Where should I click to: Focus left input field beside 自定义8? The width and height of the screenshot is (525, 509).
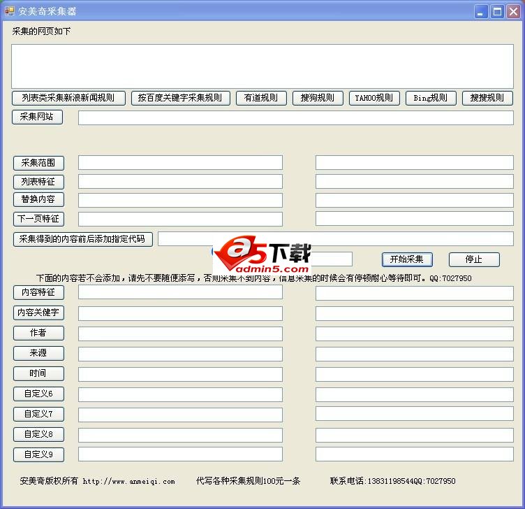tap(180, 435)
